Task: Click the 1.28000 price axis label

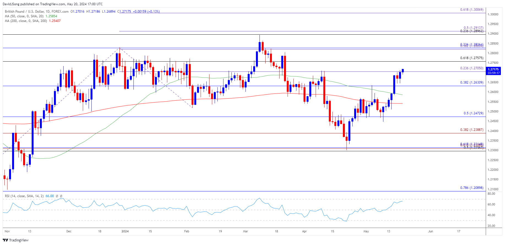Action: coord(493,53)
